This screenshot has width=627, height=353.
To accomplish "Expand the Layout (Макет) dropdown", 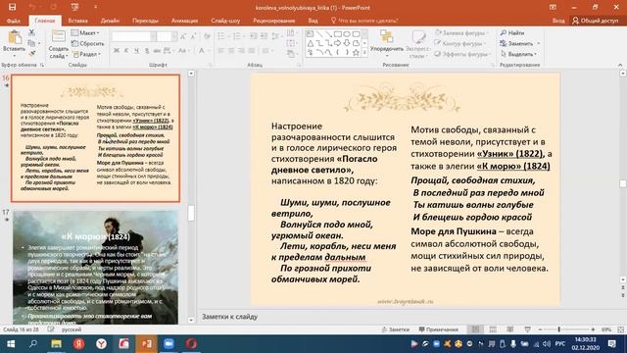I will [85, 32].
